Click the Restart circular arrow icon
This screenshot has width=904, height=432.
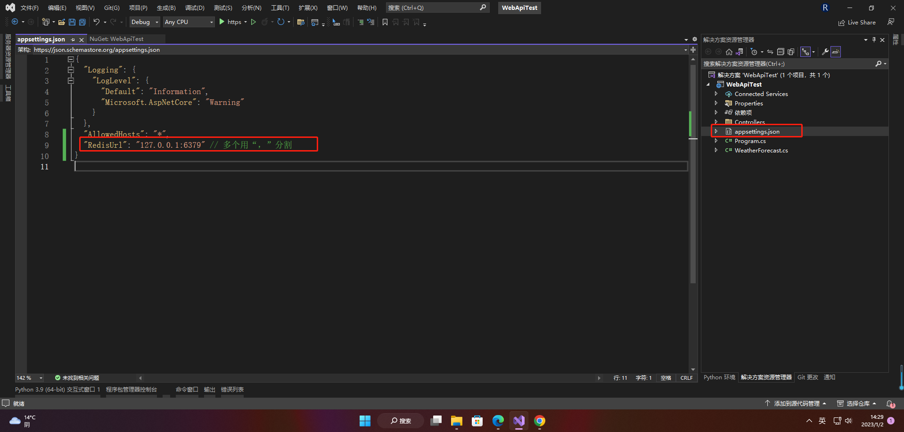click(x=281, y=22)
